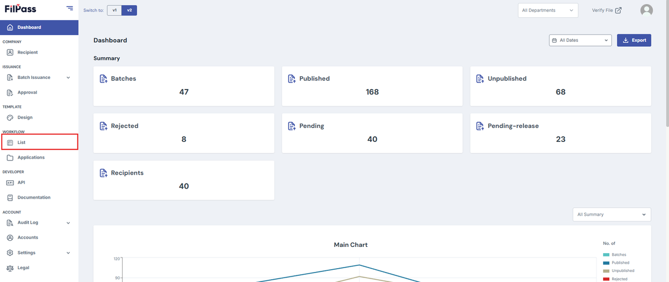Open the All Dates dropdown
Screen dimensions: 669x282
[580, 41]
